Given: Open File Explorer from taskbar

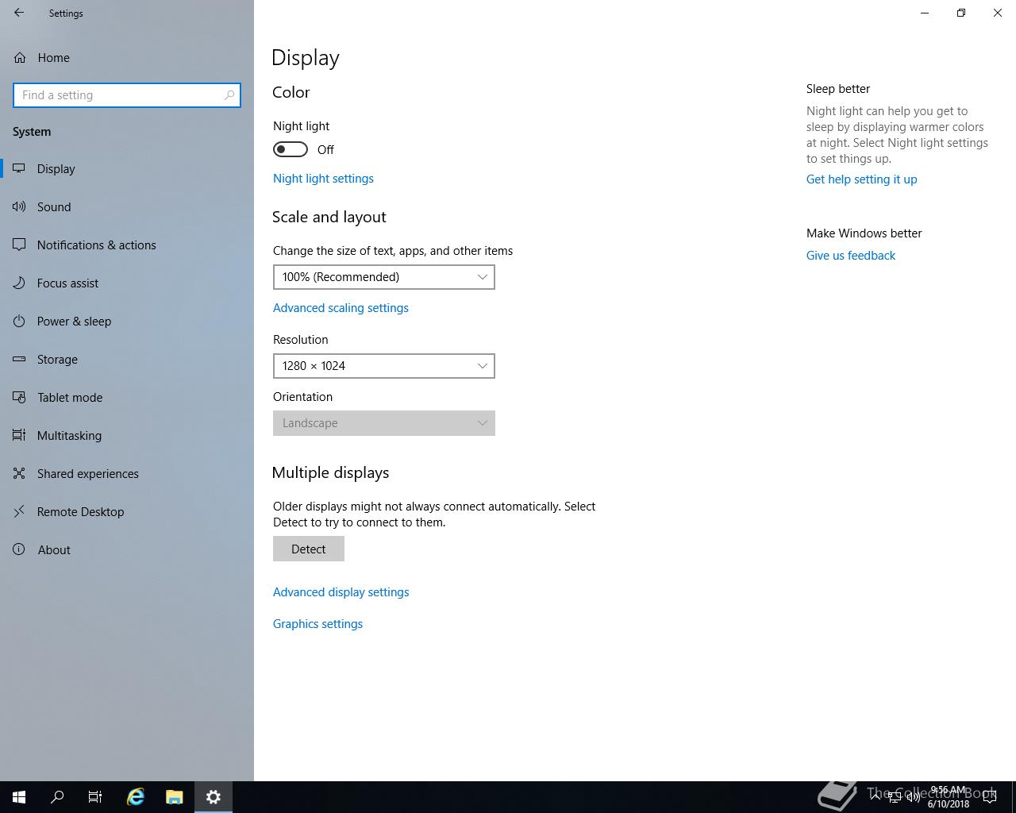Looking at the screenshot, I should pyautogui.click(x=174, y=797).
